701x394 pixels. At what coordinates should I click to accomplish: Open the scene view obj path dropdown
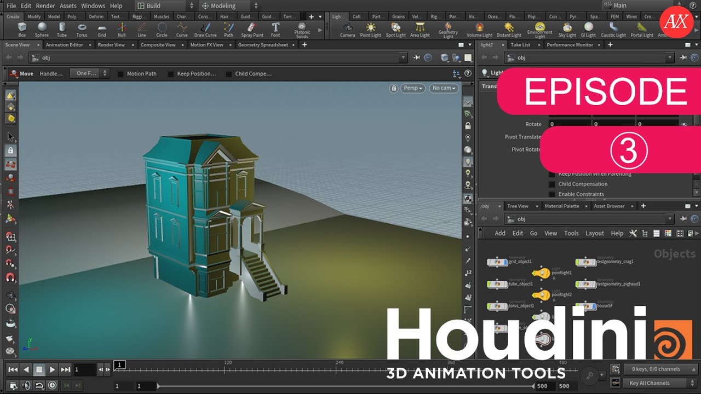[404, 57]
